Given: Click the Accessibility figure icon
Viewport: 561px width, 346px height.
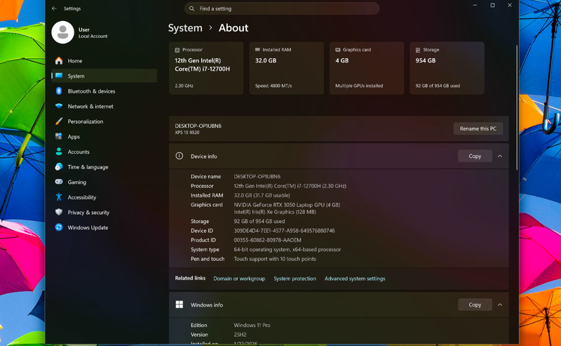Looking at the screenshot, I should 59,197.
